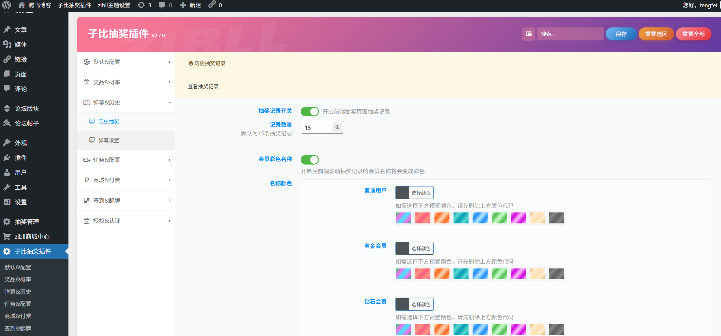Screen dimensions: 721x336
Task: Click the comments bubble icon in admin bar
Action: coord(162,5)
